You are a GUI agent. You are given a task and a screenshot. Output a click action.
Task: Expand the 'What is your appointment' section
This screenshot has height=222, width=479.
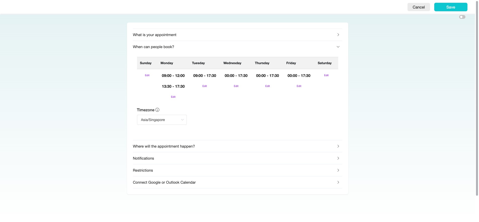point(237,35)
